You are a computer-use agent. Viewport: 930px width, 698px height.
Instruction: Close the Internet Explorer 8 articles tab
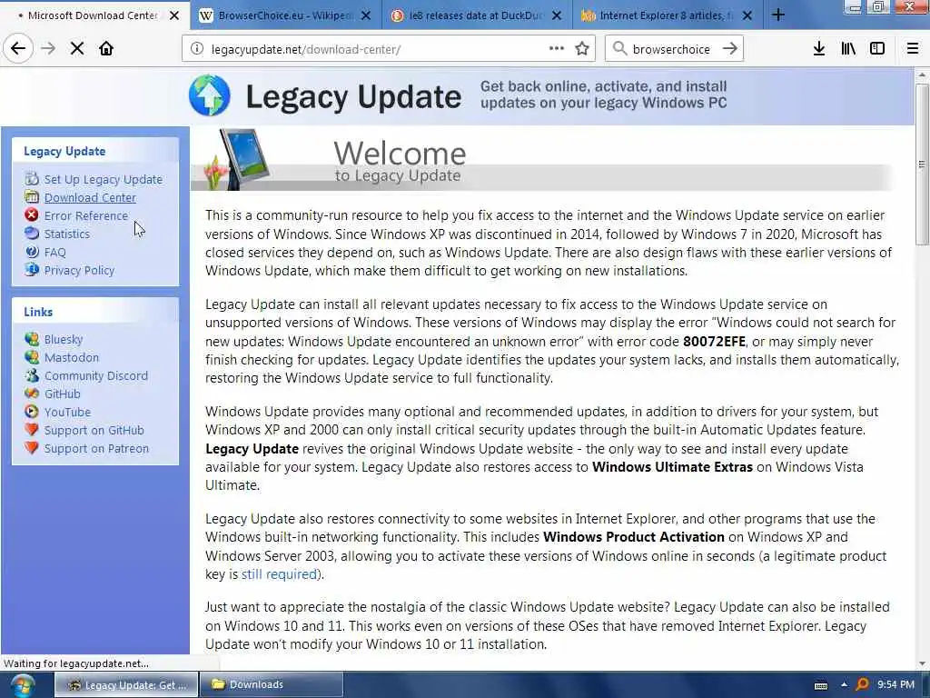point(747,15)
